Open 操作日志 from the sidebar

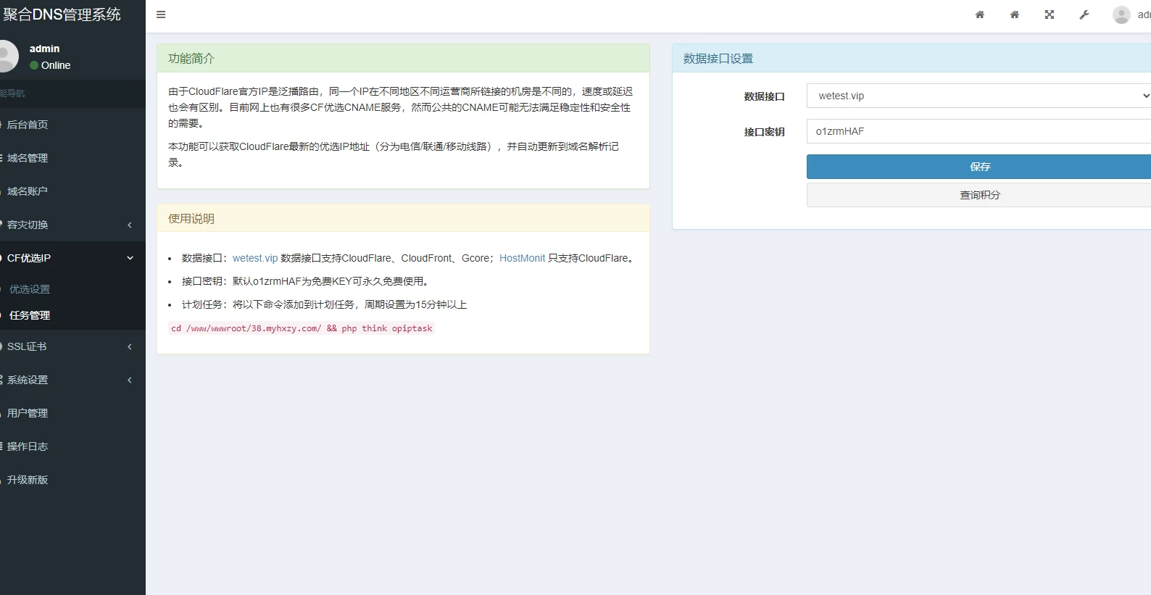[28, 446]
